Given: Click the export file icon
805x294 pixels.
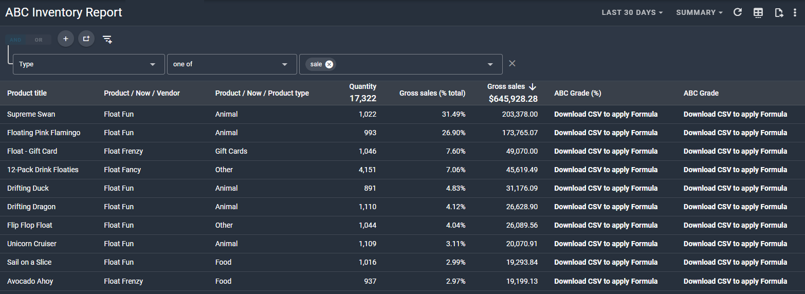Looking at the screenshot, I should click(x=779, y=13).
